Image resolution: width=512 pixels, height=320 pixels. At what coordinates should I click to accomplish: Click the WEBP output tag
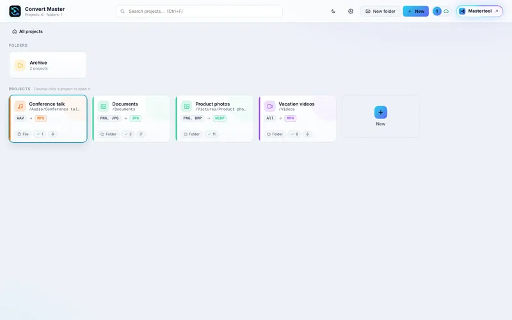click(220, 118)
